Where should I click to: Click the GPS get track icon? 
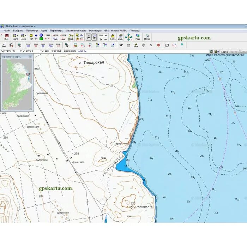[x=113, y=45]
